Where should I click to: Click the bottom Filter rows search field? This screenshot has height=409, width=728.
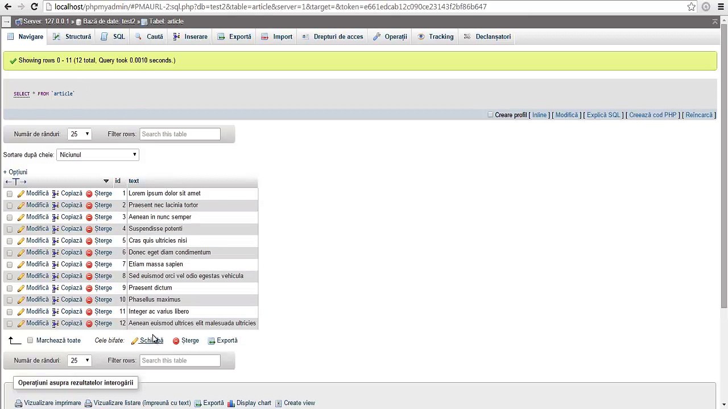(180, 360)
